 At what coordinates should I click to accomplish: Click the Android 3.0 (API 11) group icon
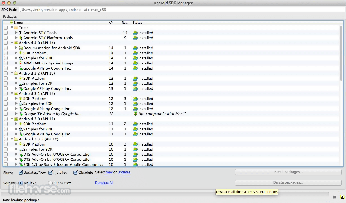16,119
